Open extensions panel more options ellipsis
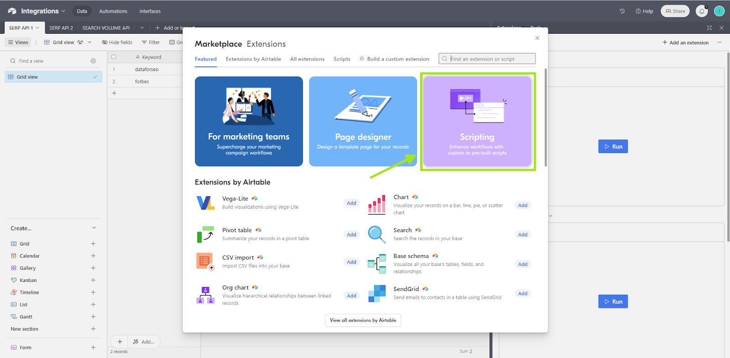Screen dimensions: 730x358 pyautogui.click(x=720, y=42)
